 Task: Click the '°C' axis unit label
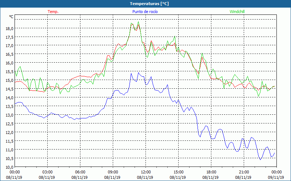pos(11,17)
